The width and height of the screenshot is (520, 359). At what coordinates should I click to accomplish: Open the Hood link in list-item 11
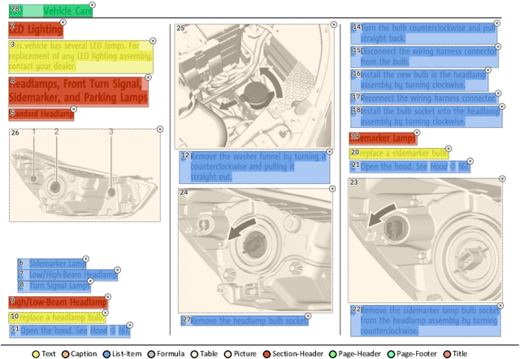tap(97, 331)
